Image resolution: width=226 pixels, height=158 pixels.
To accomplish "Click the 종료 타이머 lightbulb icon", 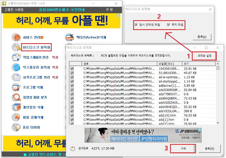I will coord(17,127).
